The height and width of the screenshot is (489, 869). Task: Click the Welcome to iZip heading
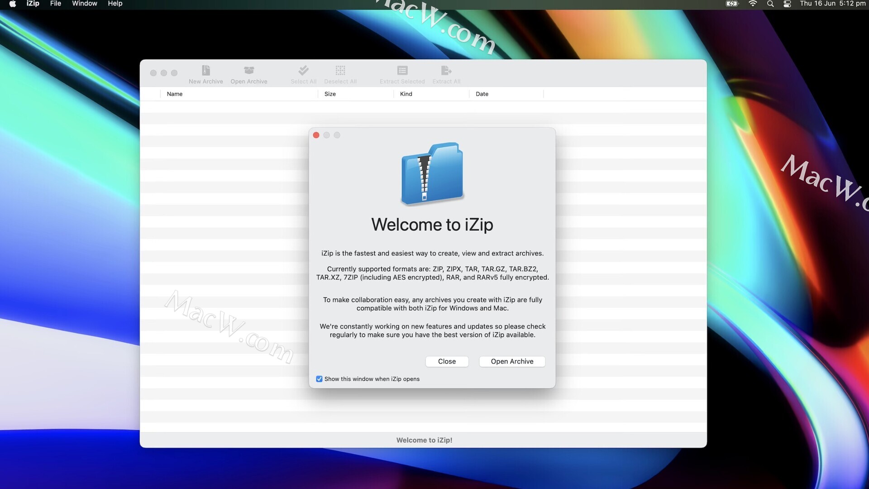point(432,225)
